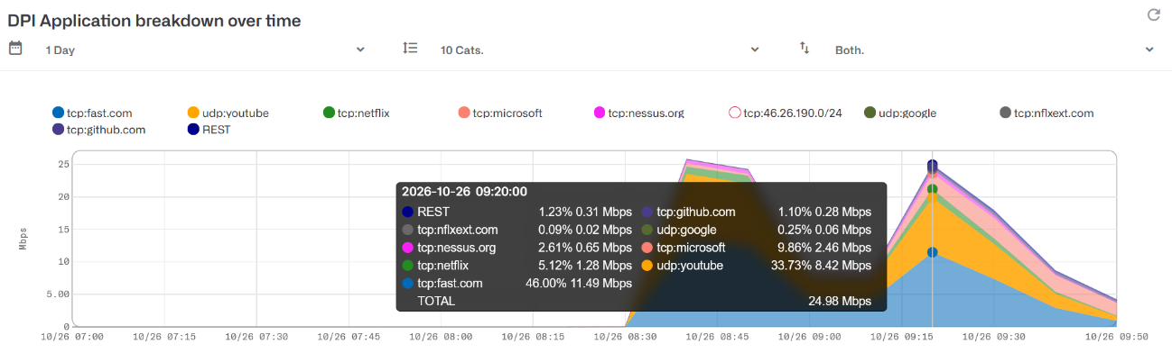Click the REST dark blue data point at peak

[932, 165]
